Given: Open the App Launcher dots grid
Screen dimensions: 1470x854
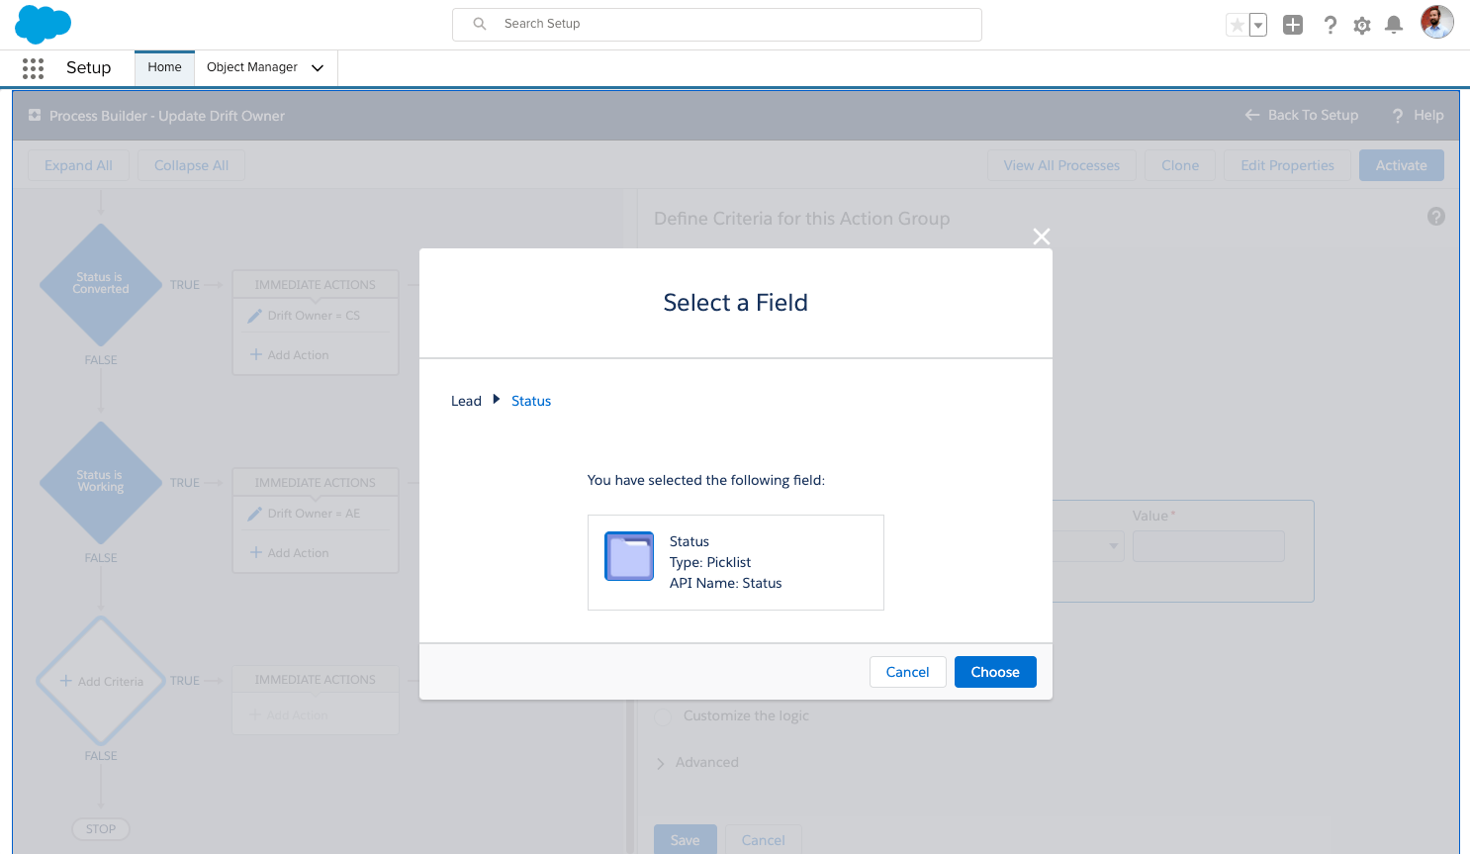Looking at the screenshot, I should (33, 67).
